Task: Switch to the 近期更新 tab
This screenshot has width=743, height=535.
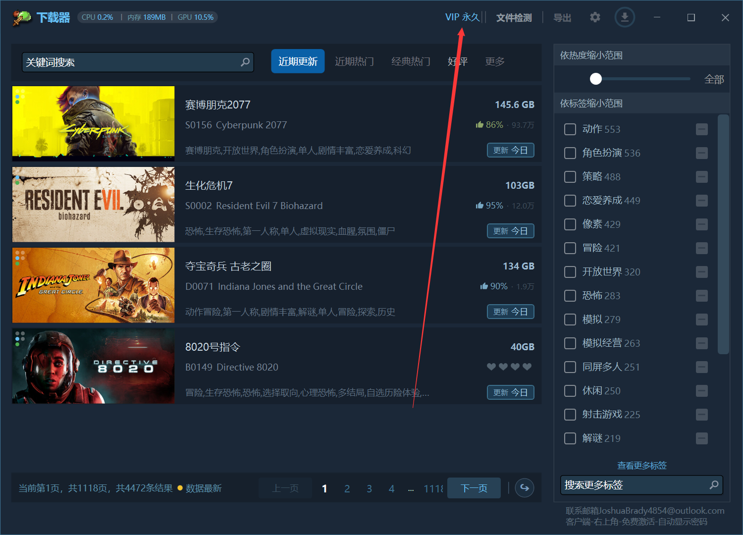Action: click(x=298, y=61)
